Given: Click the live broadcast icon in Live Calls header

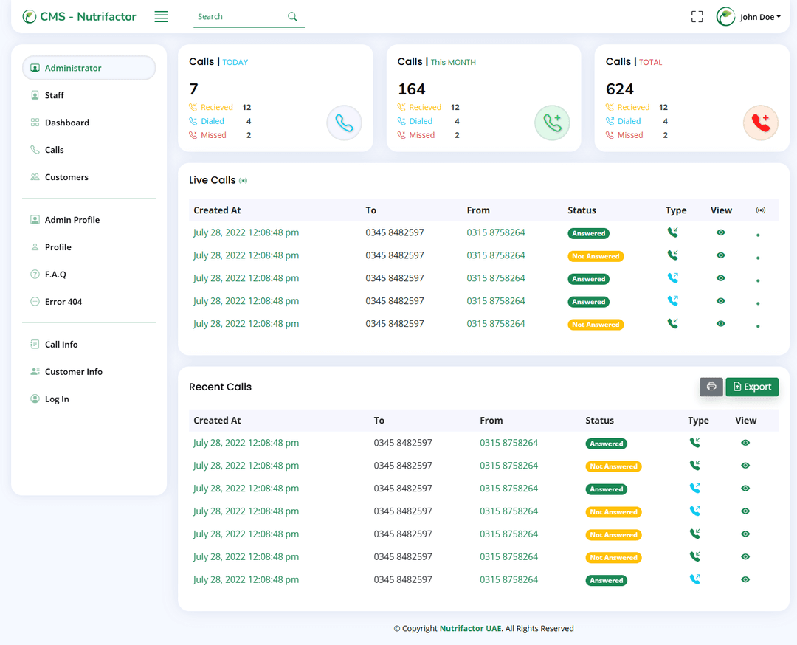Looking at the screenshot, I should pyautogui.click(x=243, y=180).
